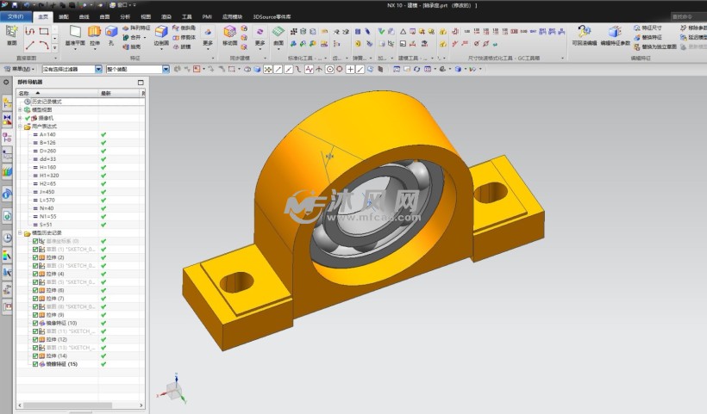Click the 拔模 (Draft) tool
707x414 pixels.
click(x=182, y=46)
